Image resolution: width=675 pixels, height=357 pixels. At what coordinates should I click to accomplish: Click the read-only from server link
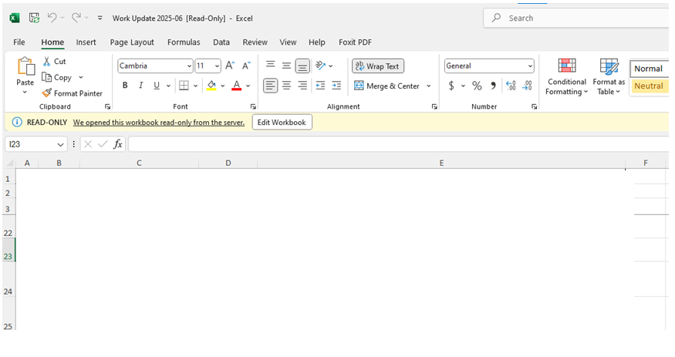click(x=159, y=123)
